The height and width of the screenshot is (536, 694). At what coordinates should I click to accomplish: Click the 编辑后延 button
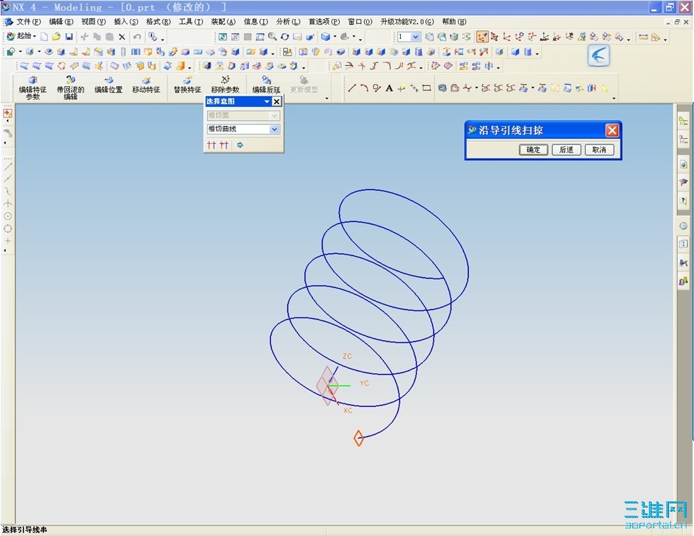pyautogui.click(x=266, y=85)
